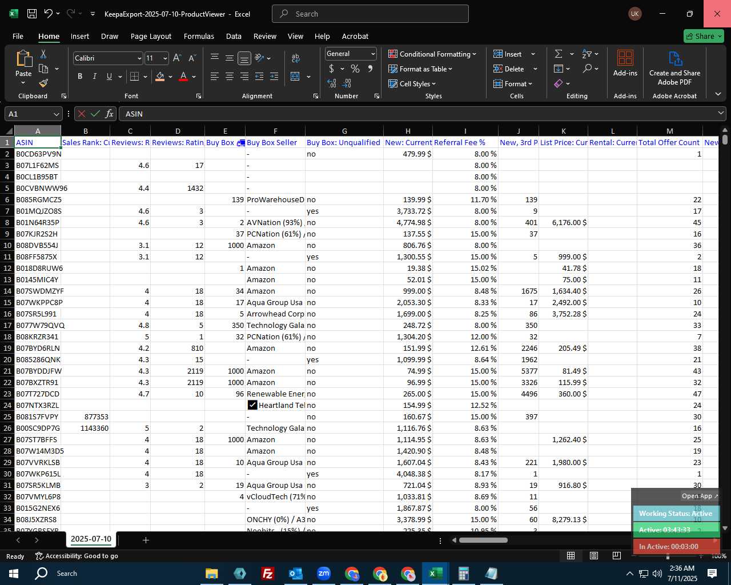The width and height of the screenshot is (731, 585).
Task: Open Zoom app from the taskbar
Action: click(x=324, y=573)
